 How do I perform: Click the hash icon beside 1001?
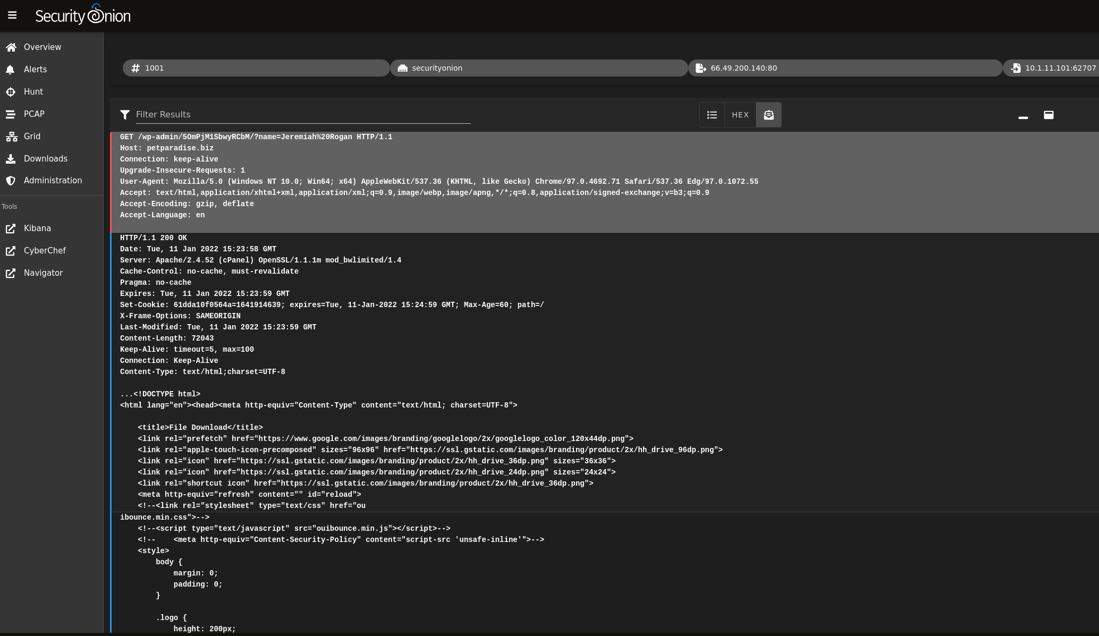point(136,68)
